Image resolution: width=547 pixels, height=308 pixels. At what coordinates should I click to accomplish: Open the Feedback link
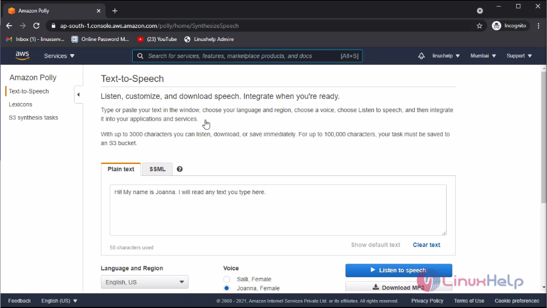(19, 301)
